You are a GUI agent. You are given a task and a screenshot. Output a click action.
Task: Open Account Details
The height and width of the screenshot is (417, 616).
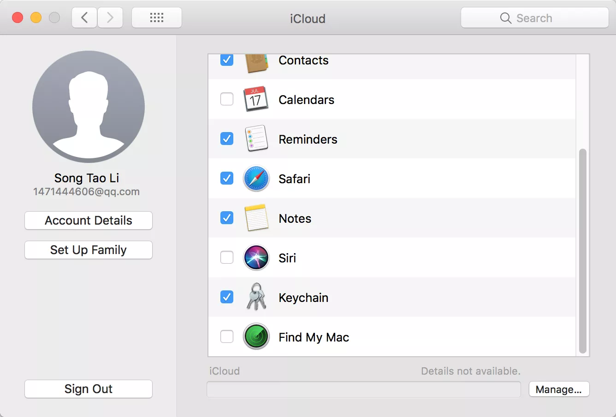89,220
